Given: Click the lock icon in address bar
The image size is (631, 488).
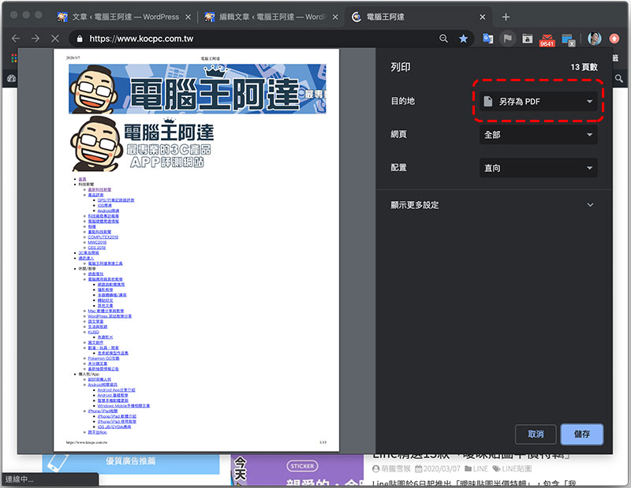Looking at the screenshot, I should point(80,39).
